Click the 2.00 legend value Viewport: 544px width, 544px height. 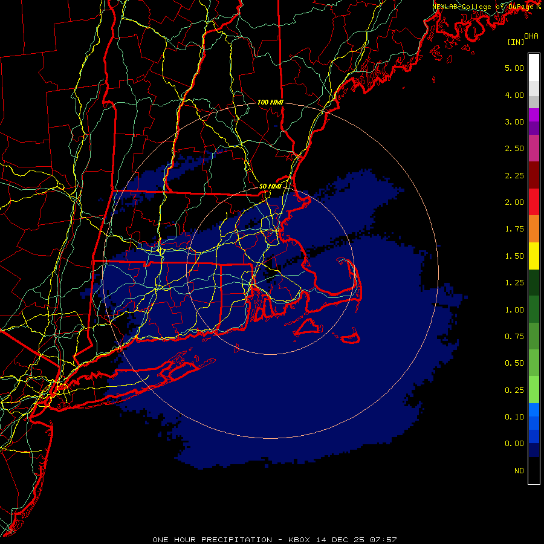click(514, 202)
